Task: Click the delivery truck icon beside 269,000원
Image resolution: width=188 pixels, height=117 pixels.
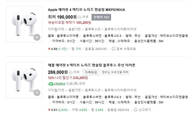Action: pyautogui.click(x=70, y=72)
